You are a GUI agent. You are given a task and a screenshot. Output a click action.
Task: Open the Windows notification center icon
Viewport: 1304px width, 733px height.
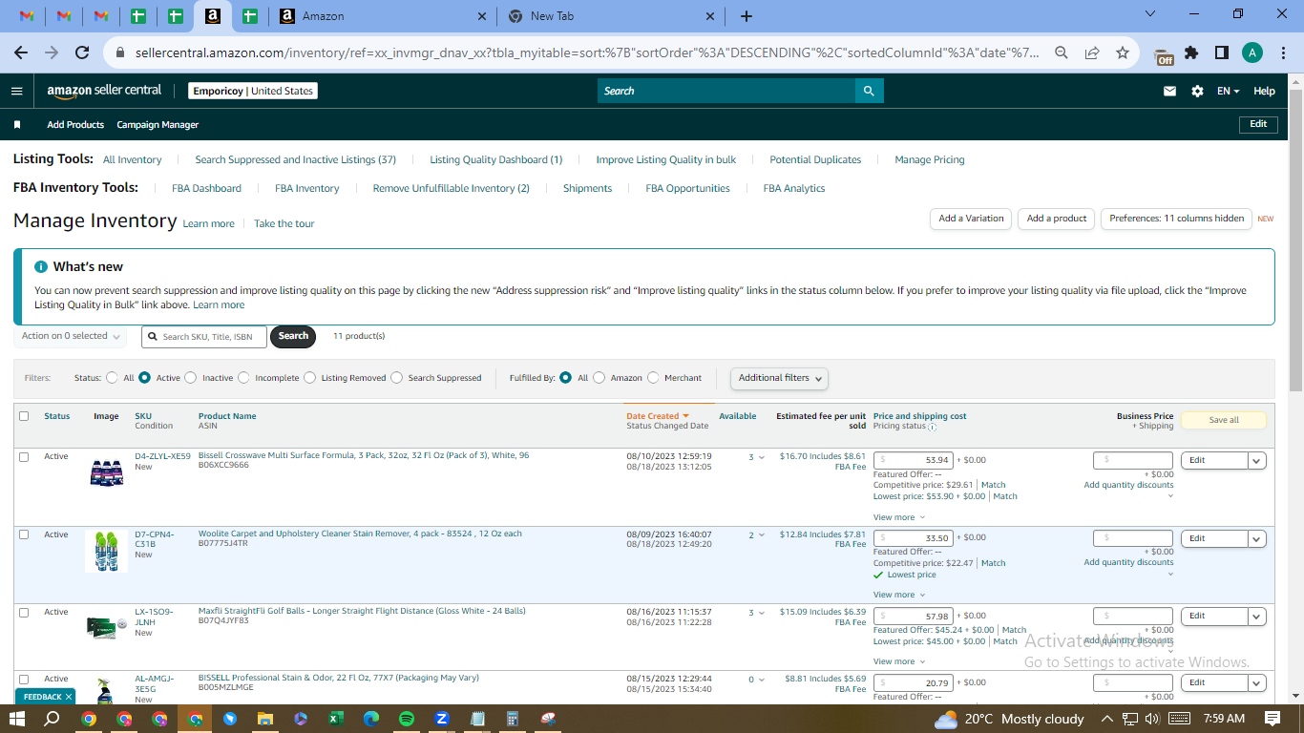(x=1272, y=719)
